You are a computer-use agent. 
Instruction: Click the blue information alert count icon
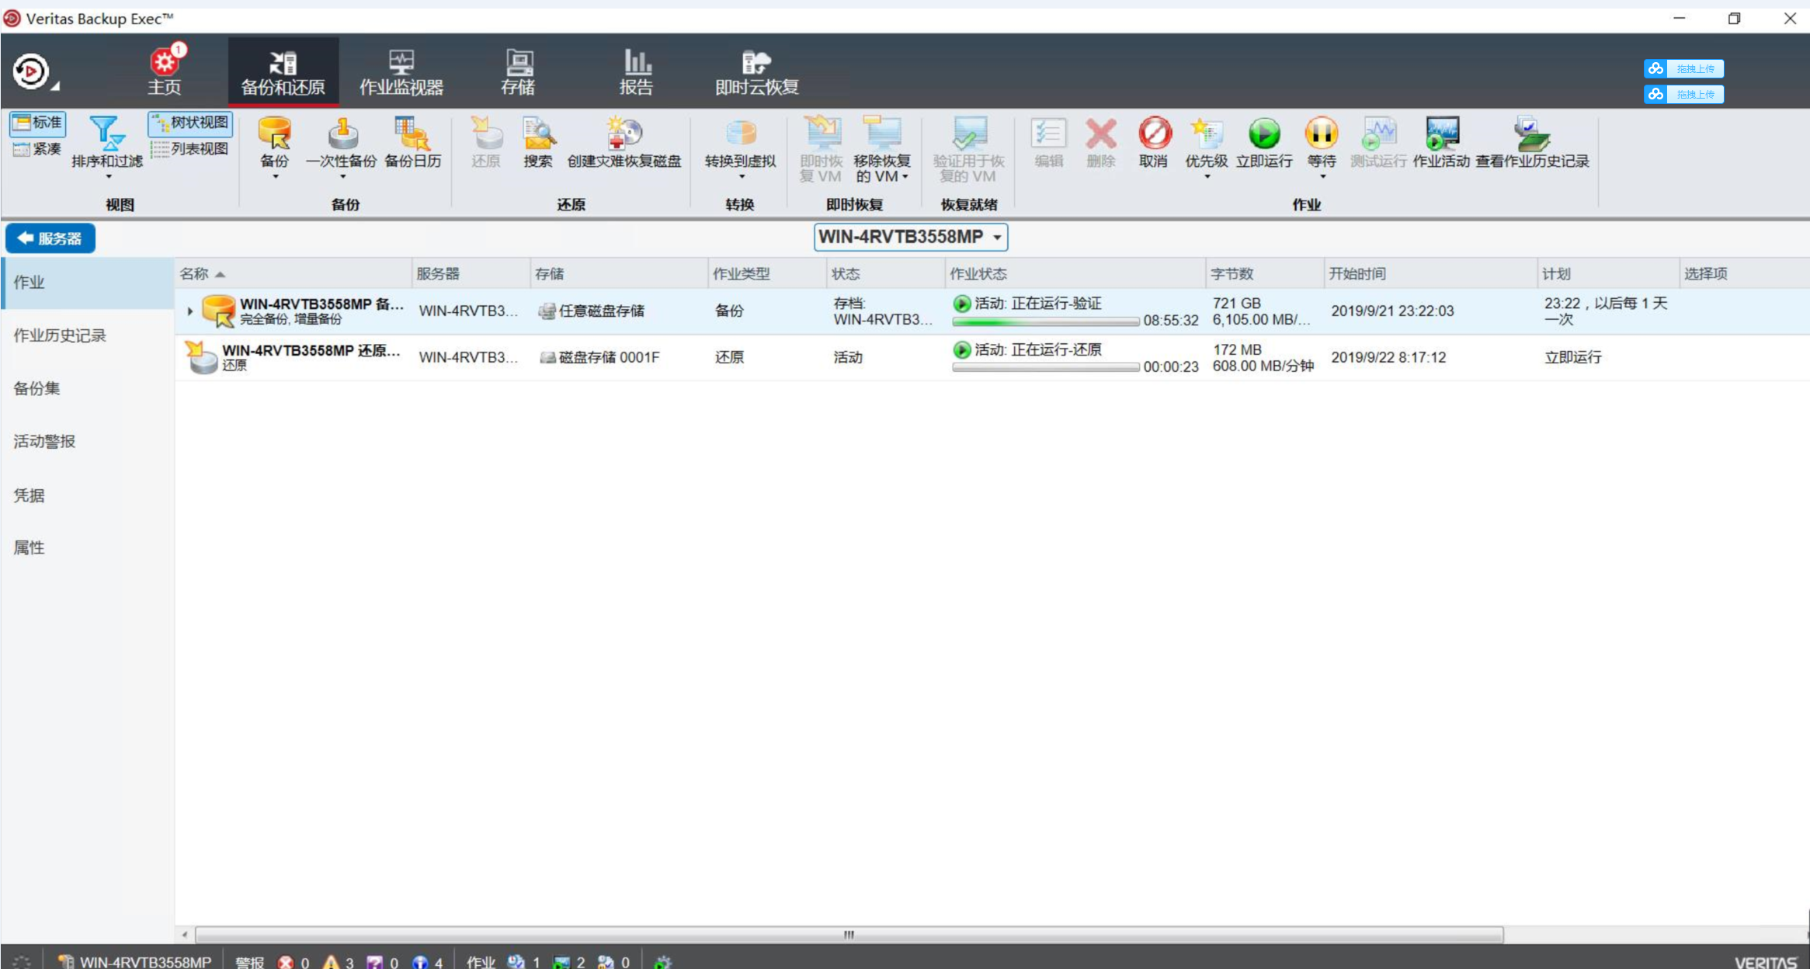420,962
